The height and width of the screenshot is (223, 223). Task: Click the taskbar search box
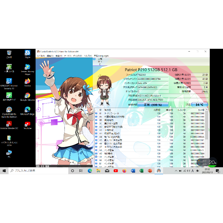[39, 171]
